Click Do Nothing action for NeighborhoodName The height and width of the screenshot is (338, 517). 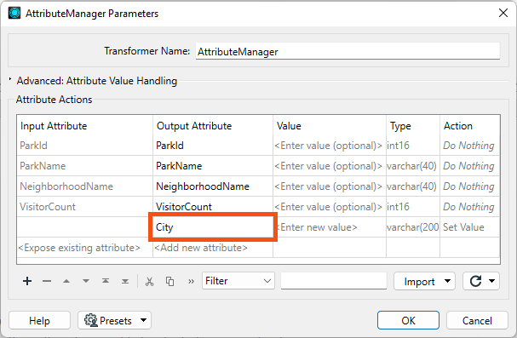click(470, 186)
